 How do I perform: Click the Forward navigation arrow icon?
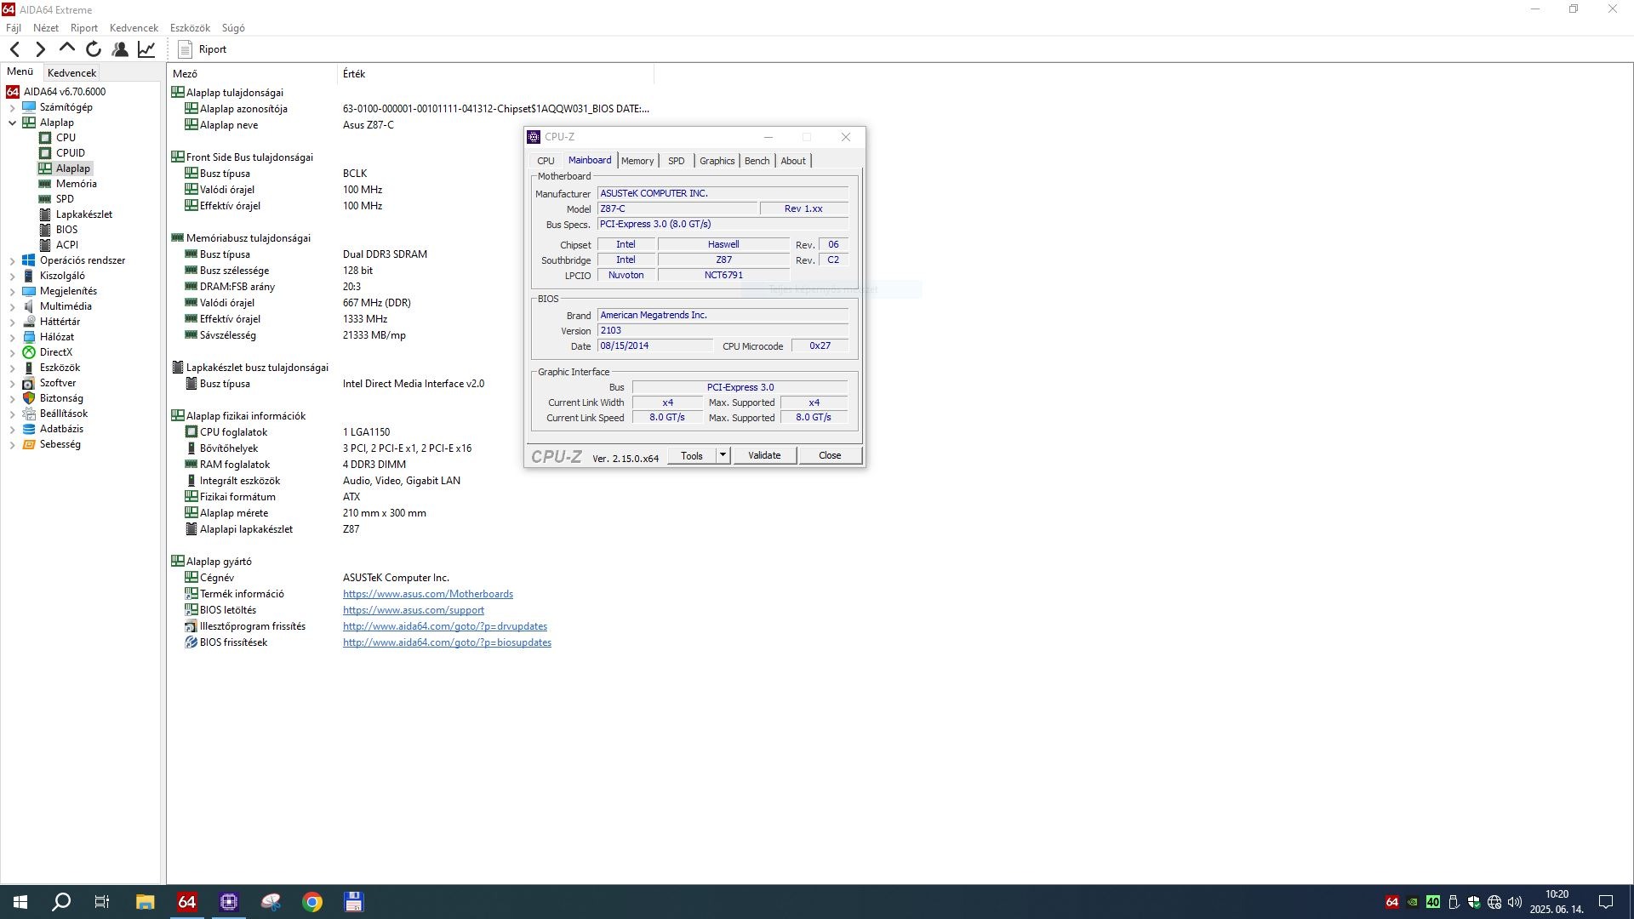[40, 49]
